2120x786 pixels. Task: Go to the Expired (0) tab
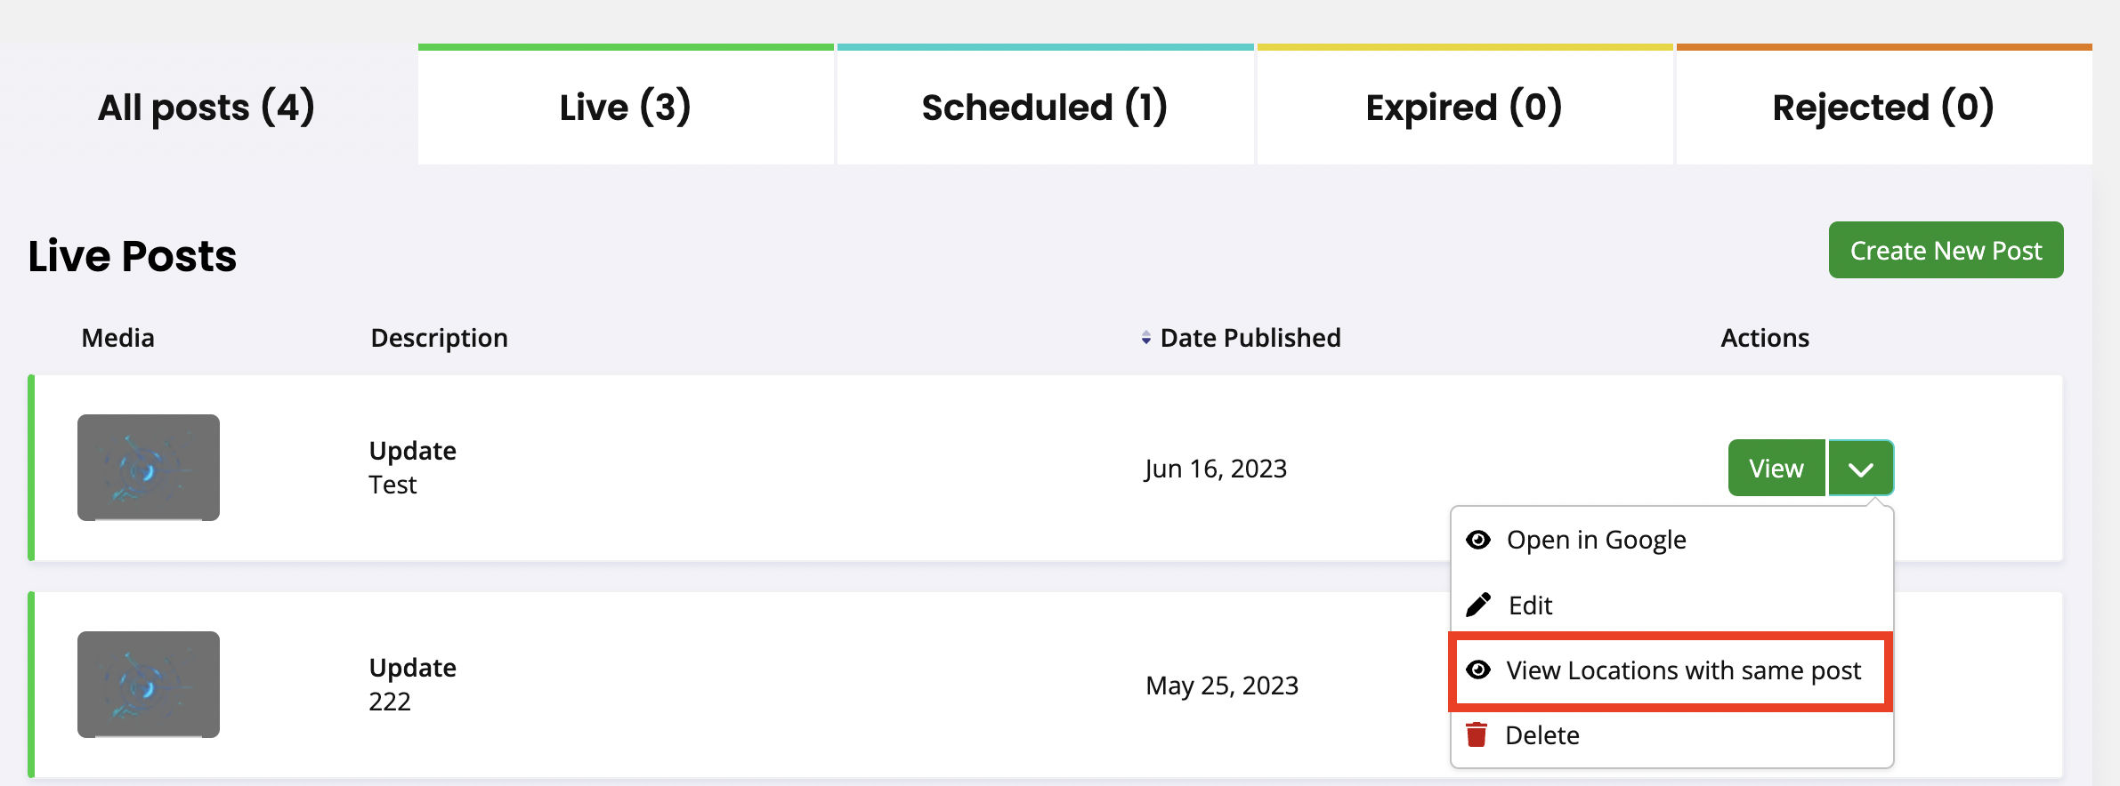[1464, 108]
